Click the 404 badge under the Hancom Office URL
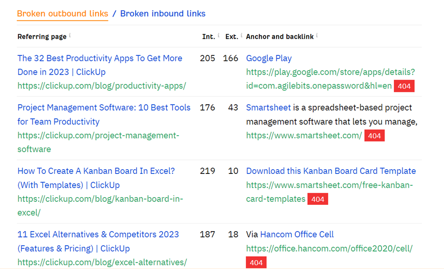444x269 pixels. tap(256, 262)
